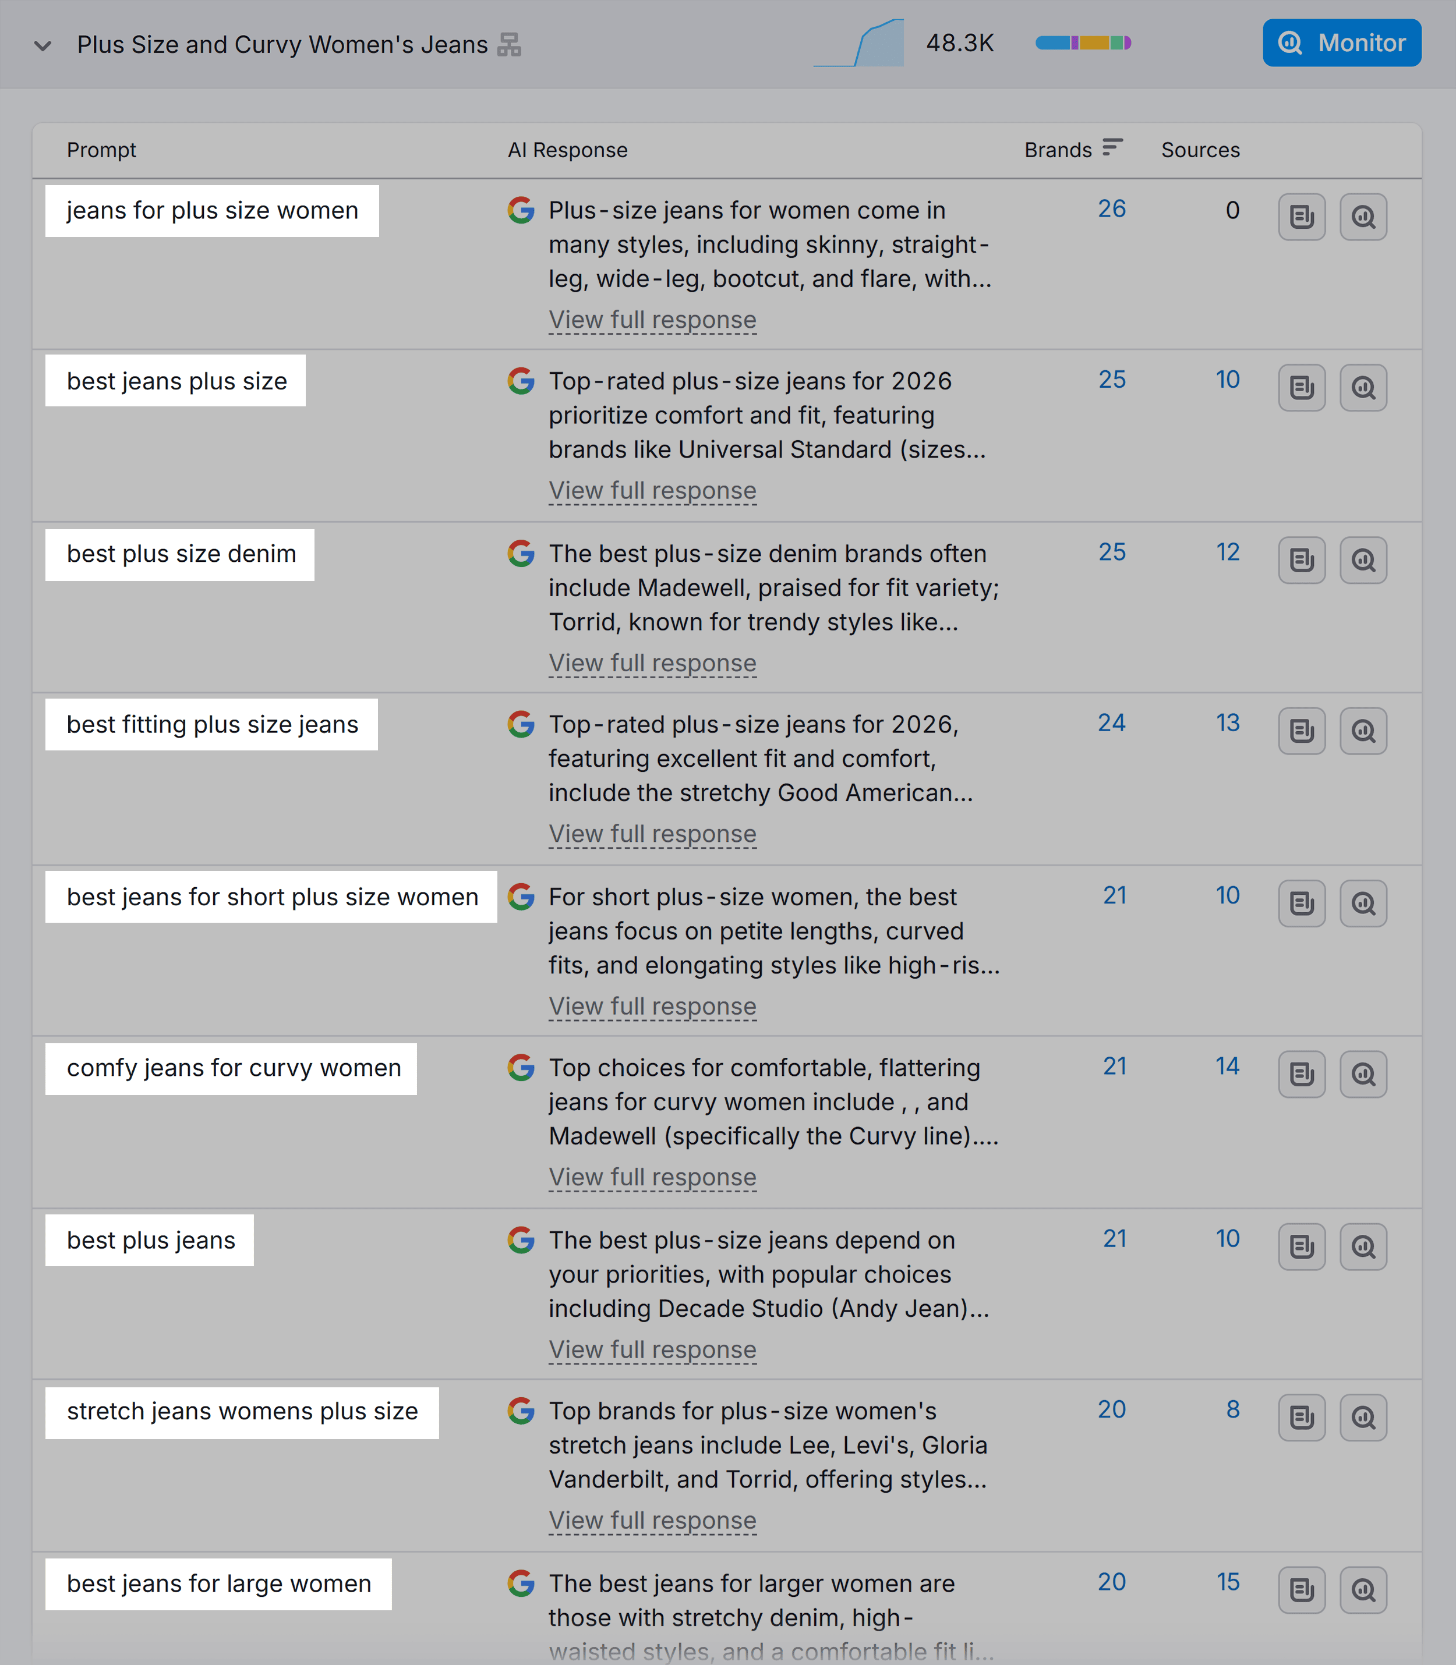Open response details icon for 'jeans for plus size women'
This screenshot has width=1456, height=1665.
point(1302,217)
